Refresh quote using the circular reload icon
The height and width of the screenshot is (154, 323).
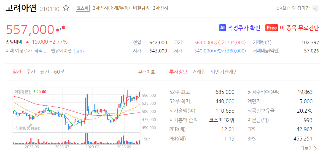click(315, 9)
